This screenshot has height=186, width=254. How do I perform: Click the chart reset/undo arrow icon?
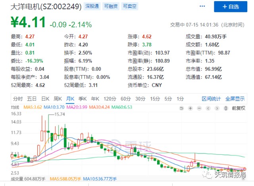pyautogui.click(x=182, y=108)
